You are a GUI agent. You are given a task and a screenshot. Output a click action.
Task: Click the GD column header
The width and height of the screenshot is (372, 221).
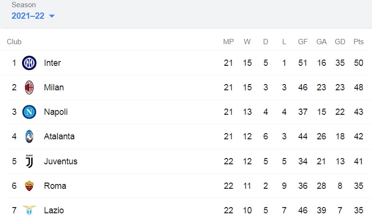tap(340, 42)
